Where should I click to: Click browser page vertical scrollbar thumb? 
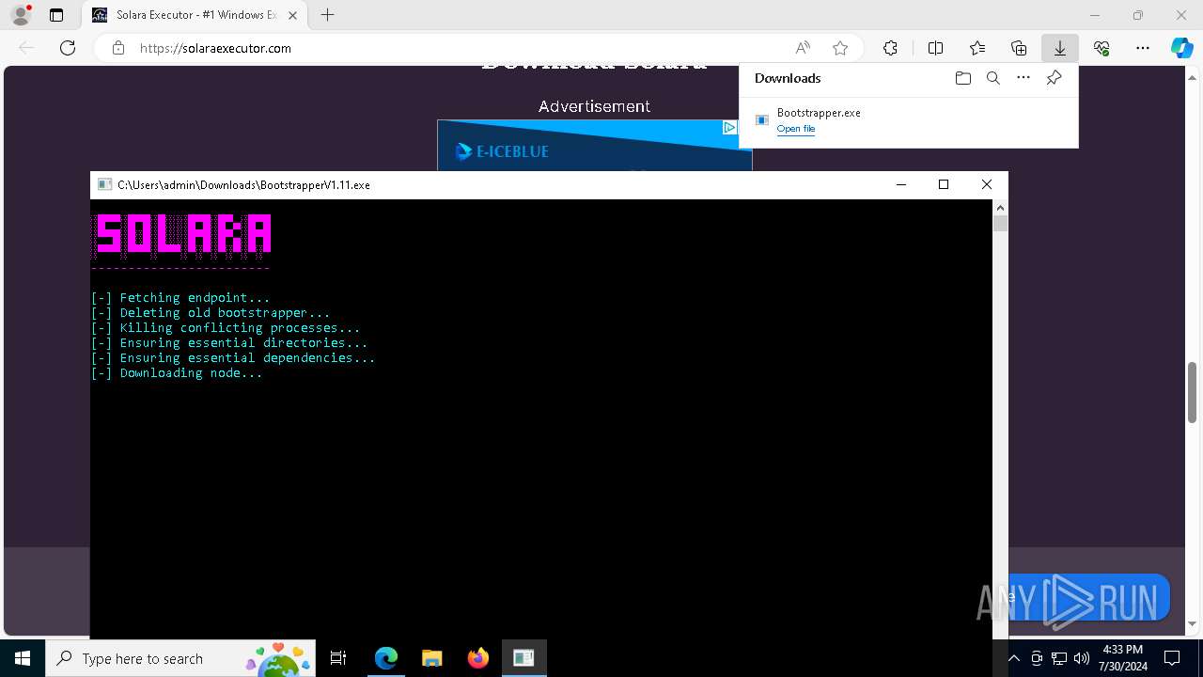click(x=1193, y=392)
